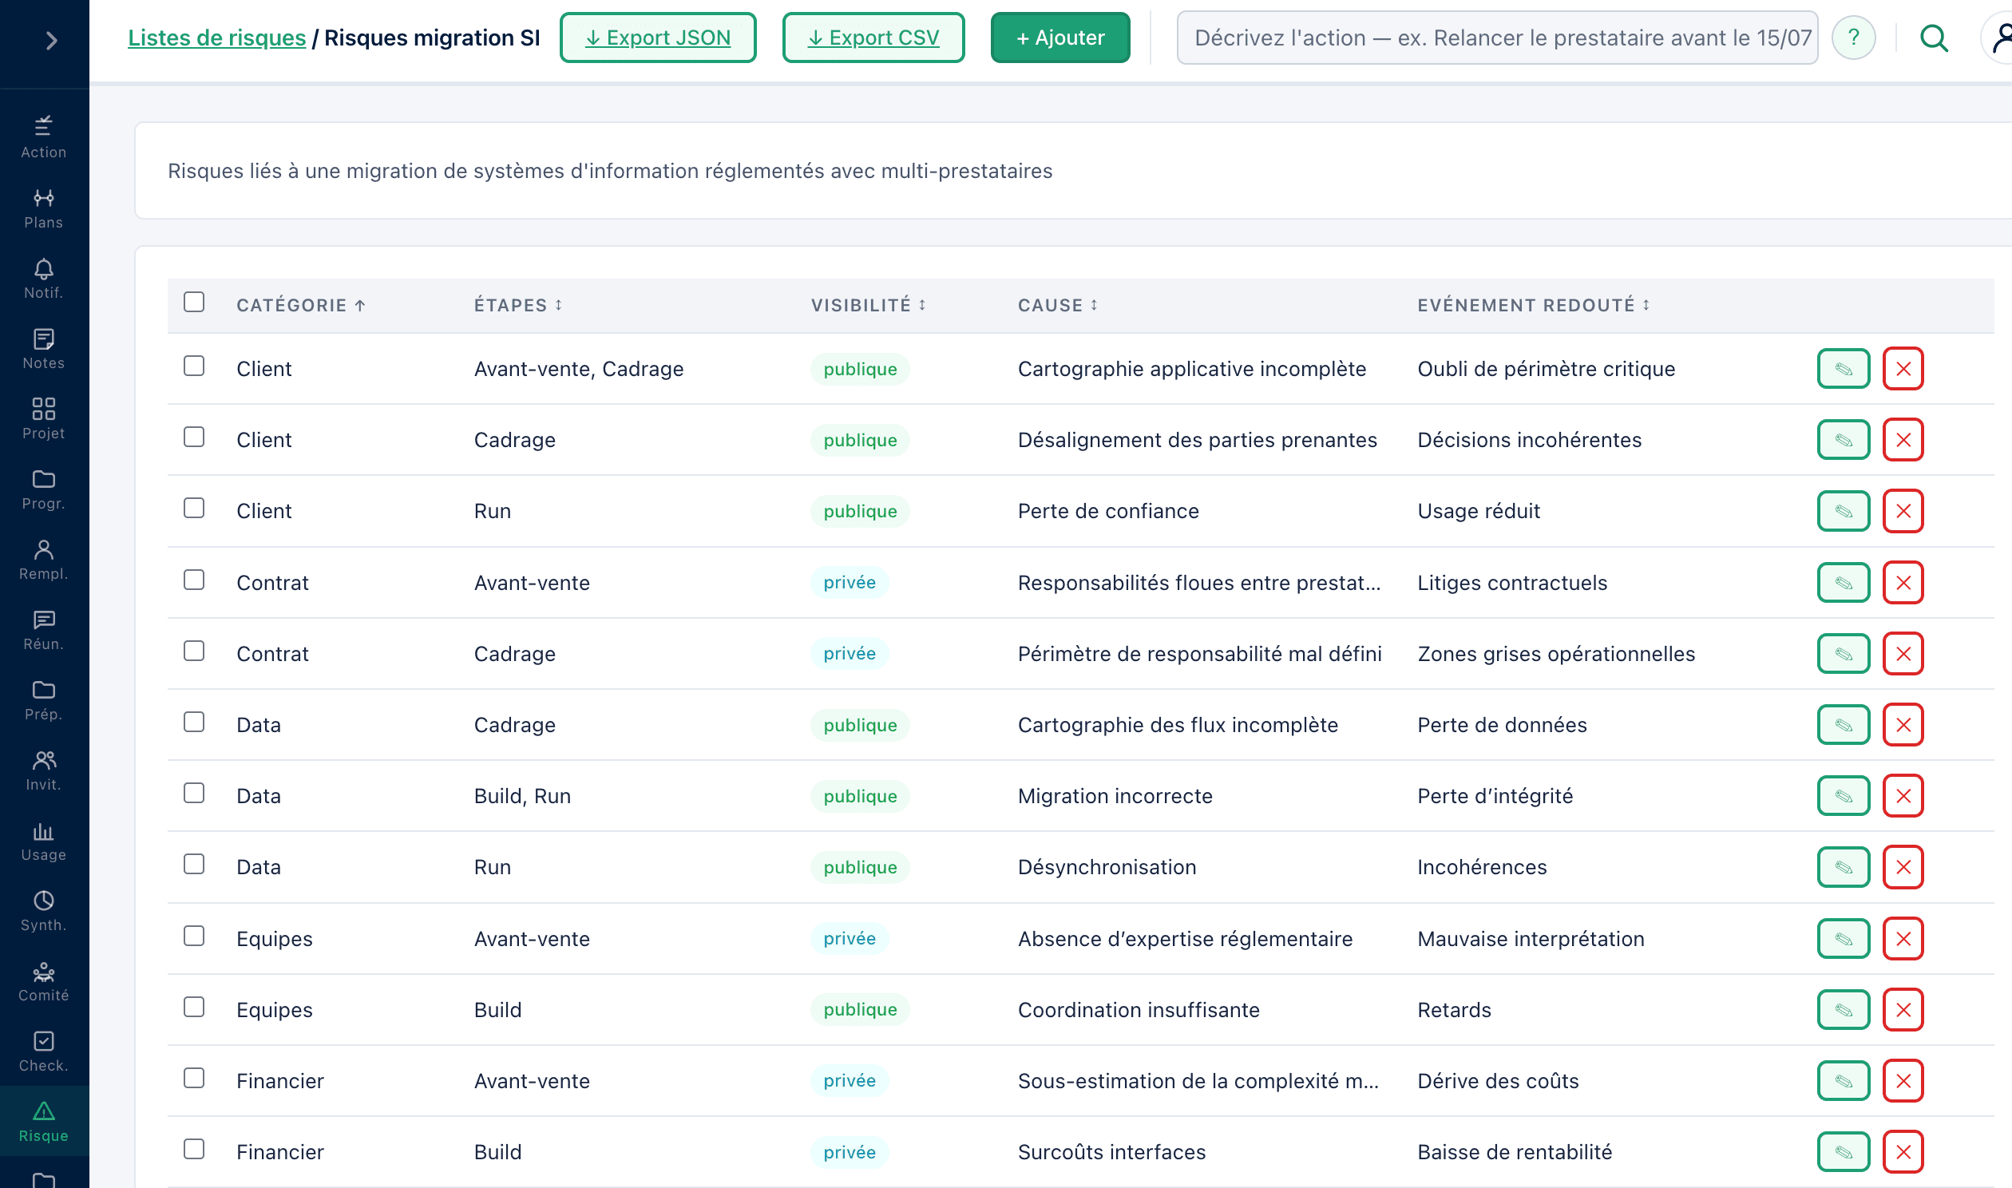This screenshot has width=2012, height=1188.
Task: Open Projet grid icon in sidebar
Action: (x=44, y=419)
